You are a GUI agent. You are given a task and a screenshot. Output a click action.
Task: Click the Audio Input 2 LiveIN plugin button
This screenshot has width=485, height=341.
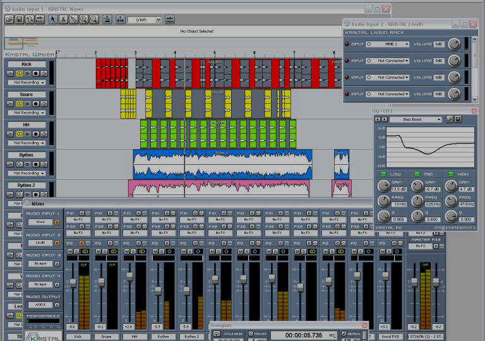coord(40,243)
